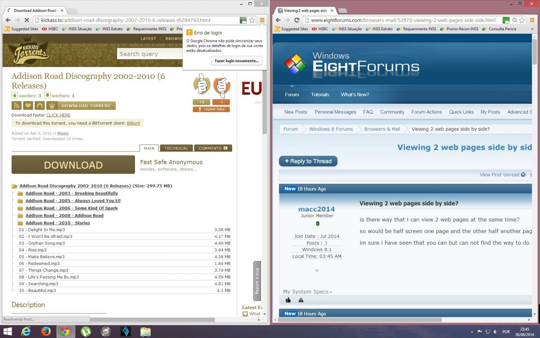Click Fazer login novamente button

(x=237, y=60)
